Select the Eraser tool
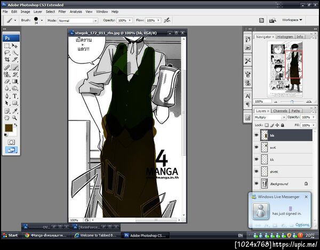320x250 pixels. point(7,82)
